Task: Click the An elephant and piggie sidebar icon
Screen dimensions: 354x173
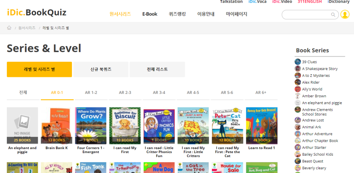Action: point(298,103)
